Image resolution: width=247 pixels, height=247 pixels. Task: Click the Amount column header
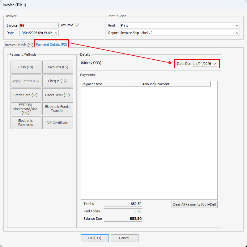click(140, 84)
